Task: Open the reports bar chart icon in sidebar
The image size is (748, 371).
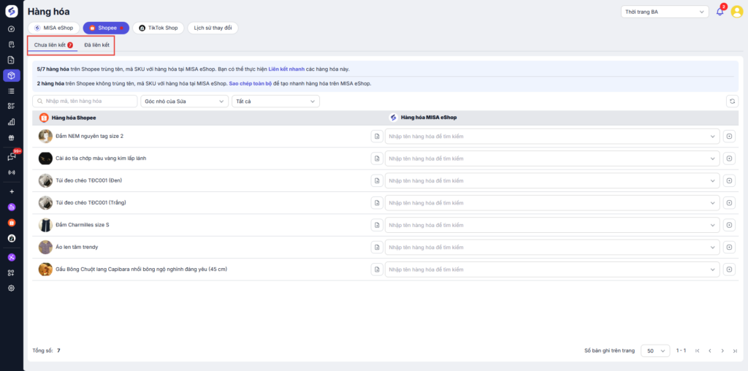Action: tap(11, 122)
